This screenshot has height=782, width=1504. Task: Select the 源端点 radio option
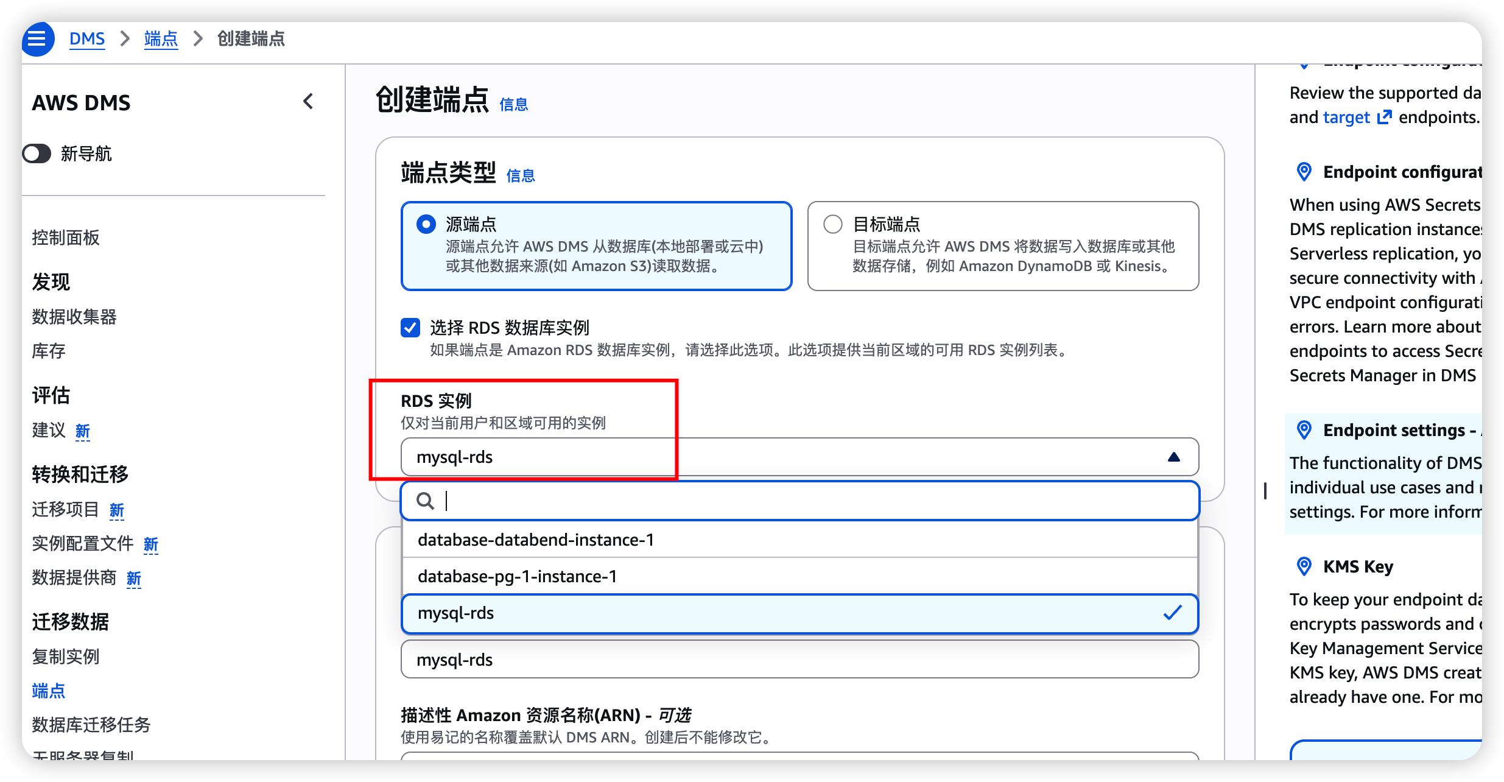click(426, 224)
